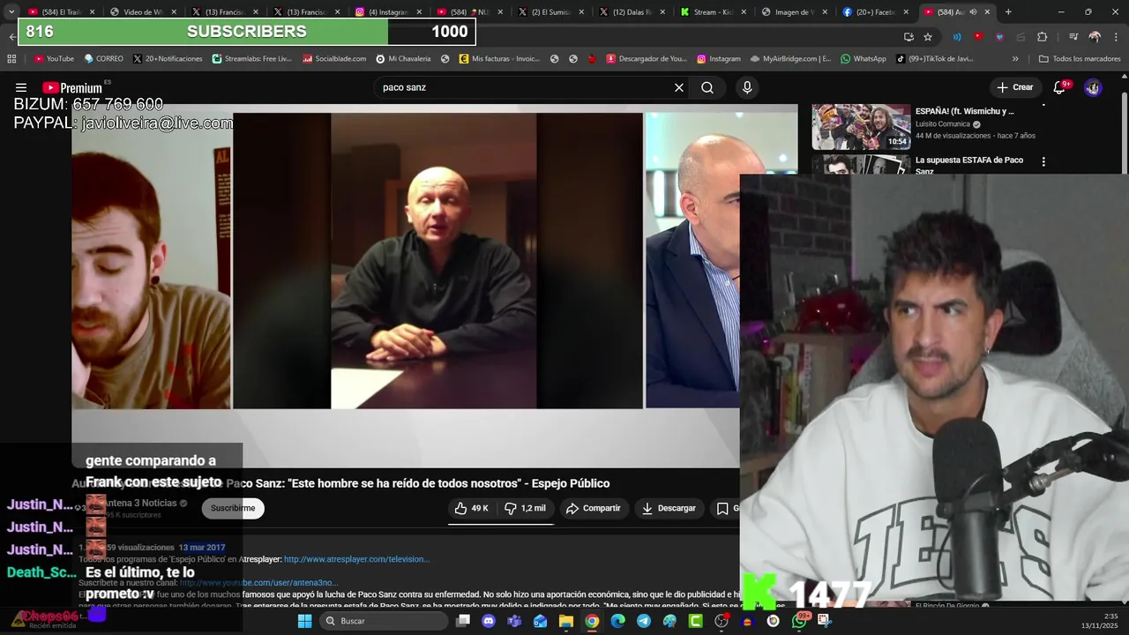Open the 20+Notificaciones X bookmark
The height and width of the screenshot is (635, 1129).
[168, 59]
